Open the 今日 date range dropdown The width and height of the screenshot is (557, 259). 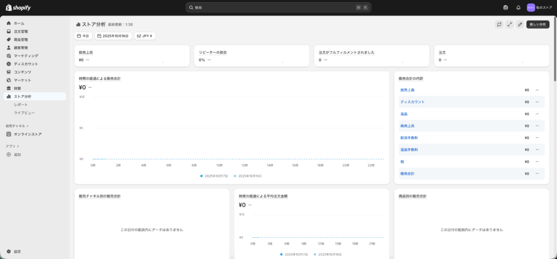83,36
